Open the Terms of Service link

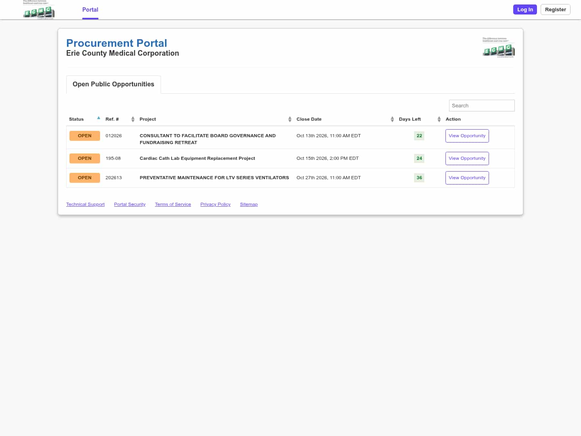[173, 204]
